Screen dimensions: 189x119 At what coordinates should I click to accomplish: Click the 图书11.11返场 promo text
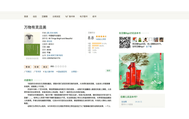click(x=127, y=104)
